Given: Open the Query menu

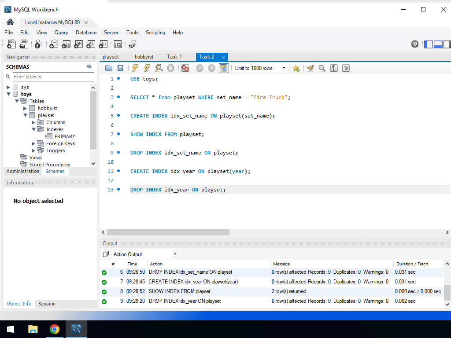Looking at the screenshot, I should 61,33.
